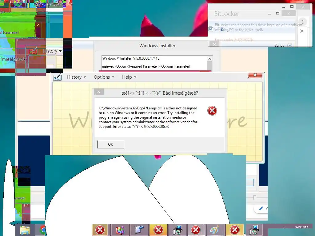Open Google Chrome from the taskbar
Viewport: 315px width, 236px height.
[x=42, y=230]
